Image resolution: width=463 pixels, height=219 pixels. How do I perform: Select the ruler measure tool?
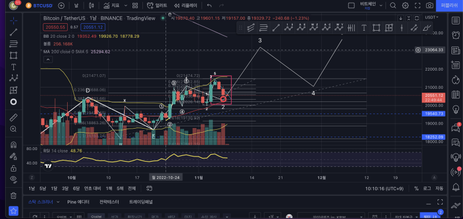tap(13, 117)
